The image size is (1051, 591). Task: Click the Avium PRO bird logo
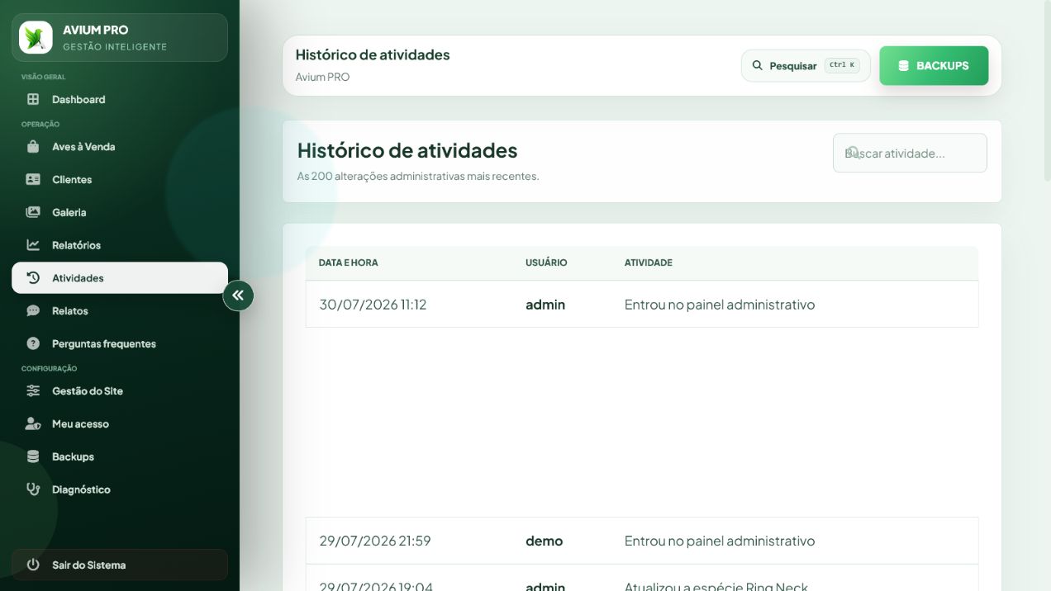36,37
